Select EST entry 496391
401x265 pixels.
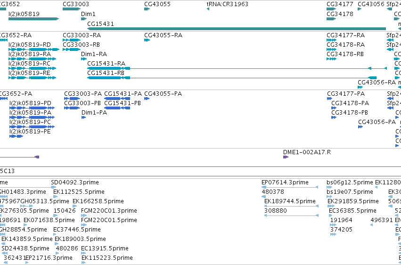point(382,220)
